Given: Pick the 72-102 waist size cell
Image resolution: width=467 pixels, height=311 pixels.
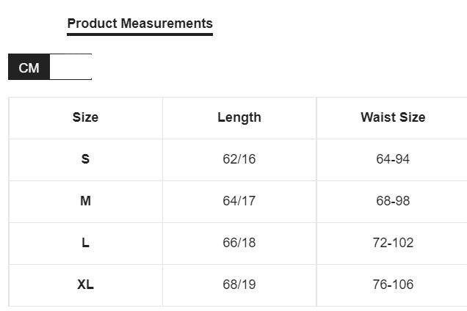Looking at the screenshot, I should 392,243.
